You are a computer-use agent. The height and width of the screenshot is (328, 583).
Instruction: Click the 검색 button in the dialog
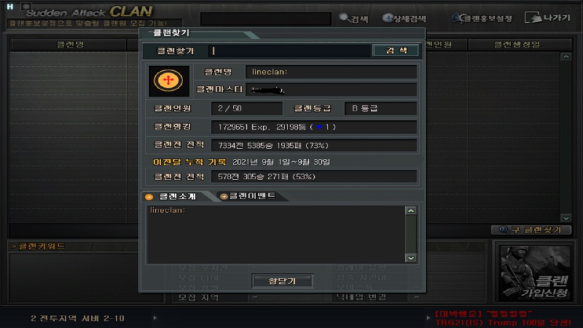397,50
